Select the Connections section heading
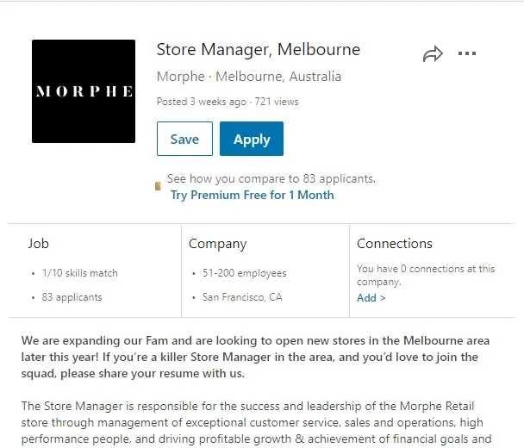 pos(395,244)
